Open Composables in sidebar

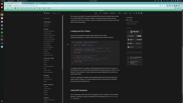point(47,78)
